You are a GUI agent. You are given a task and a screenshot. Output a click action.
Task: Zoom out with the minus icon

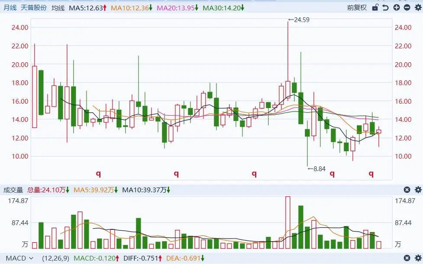407,7
